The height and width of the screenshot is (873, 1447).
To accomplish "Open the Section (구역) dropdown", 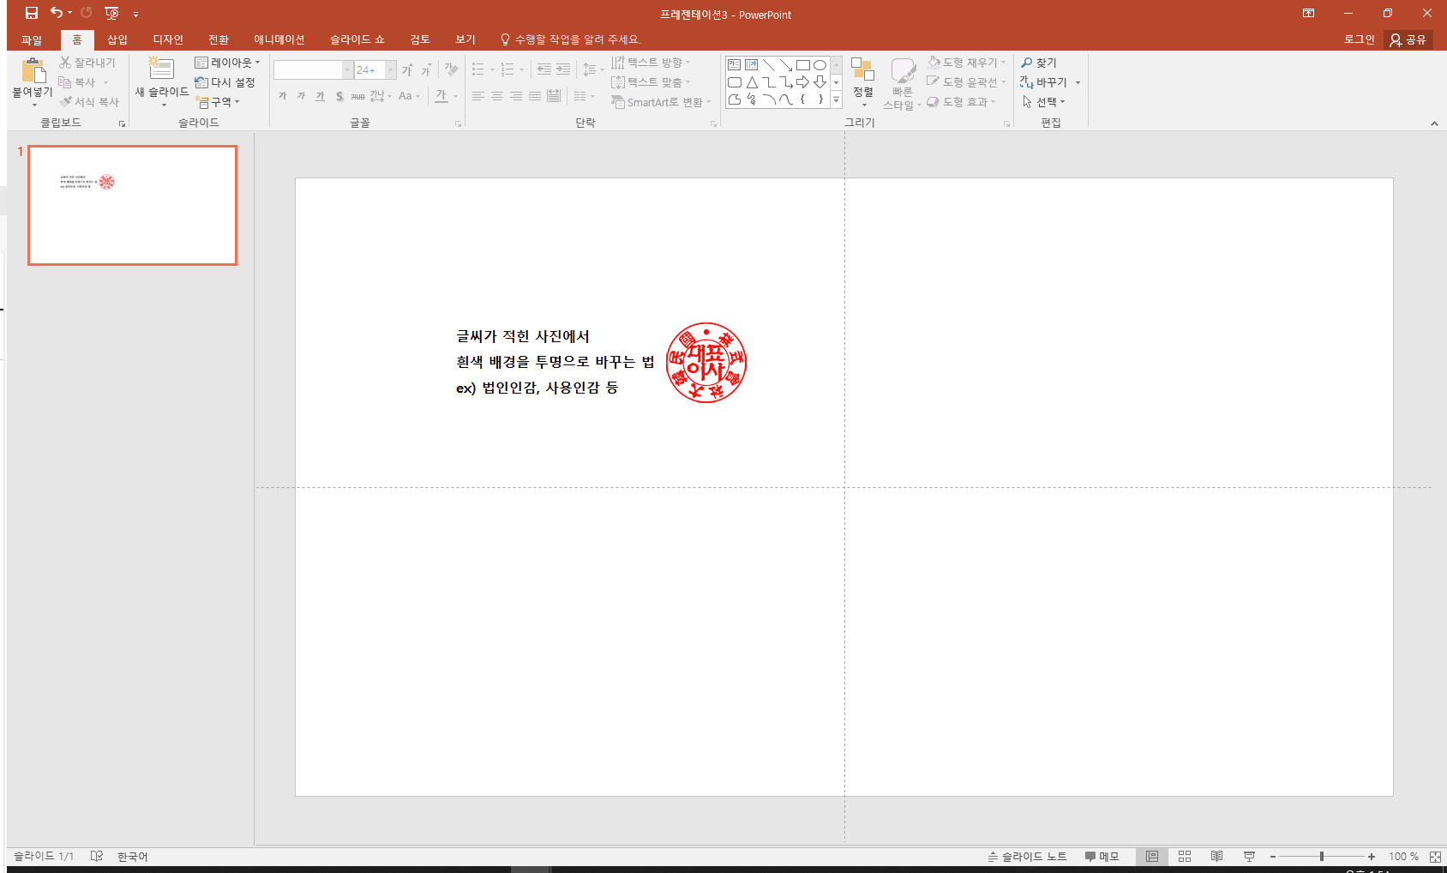I will 218,102.
